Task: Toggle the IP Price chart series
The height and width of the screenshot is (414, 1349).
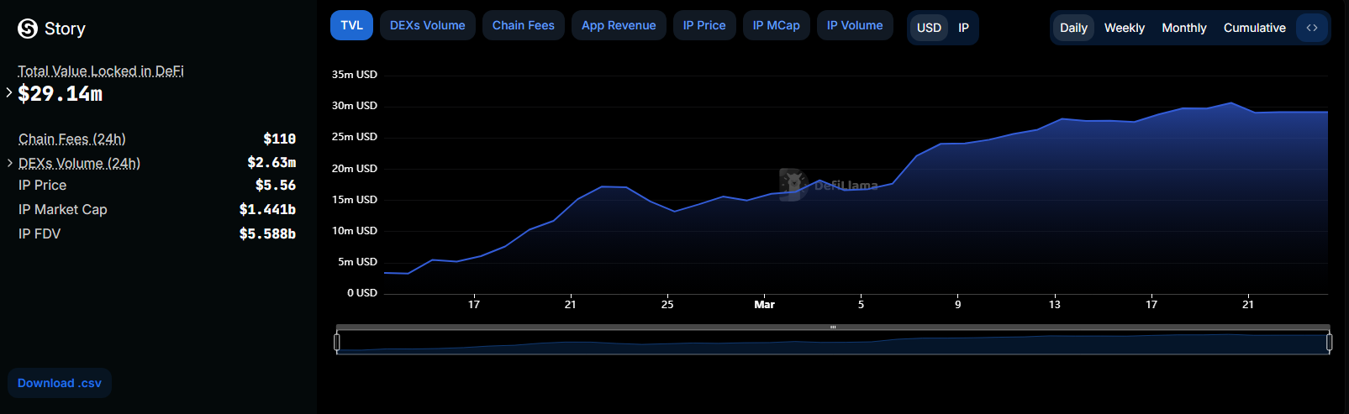Action: (704, 25)
